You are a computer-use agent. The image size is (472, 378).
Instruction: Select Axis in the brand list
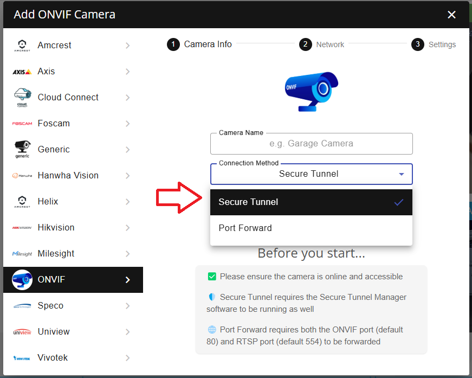pos(73,72)
